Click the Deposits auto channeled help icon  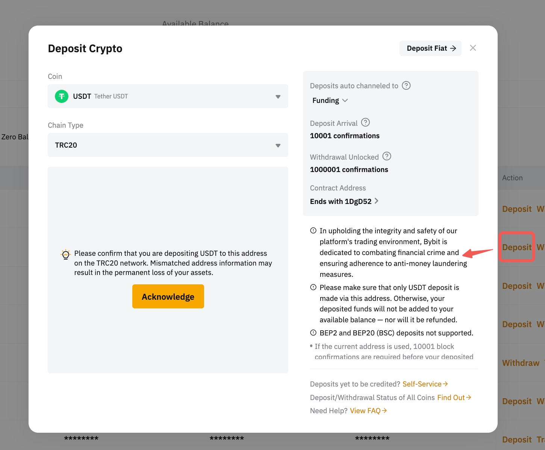pyautogui.click(x=406, y=86)
